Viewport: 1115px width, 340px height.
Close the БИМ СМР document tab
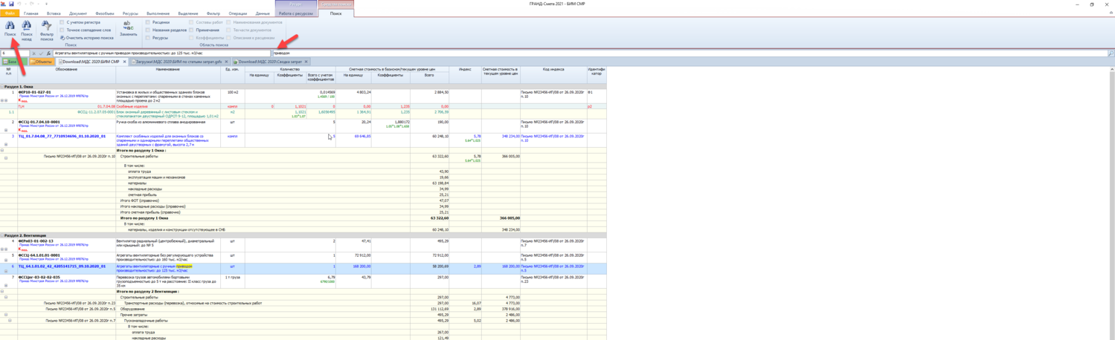[124, 62]
